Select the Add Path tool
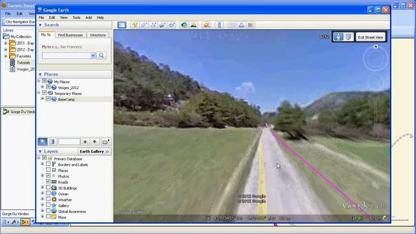Image resolution: width=416 pixels, height=234 pixels. pyautogui.click(x=153, y=25)
